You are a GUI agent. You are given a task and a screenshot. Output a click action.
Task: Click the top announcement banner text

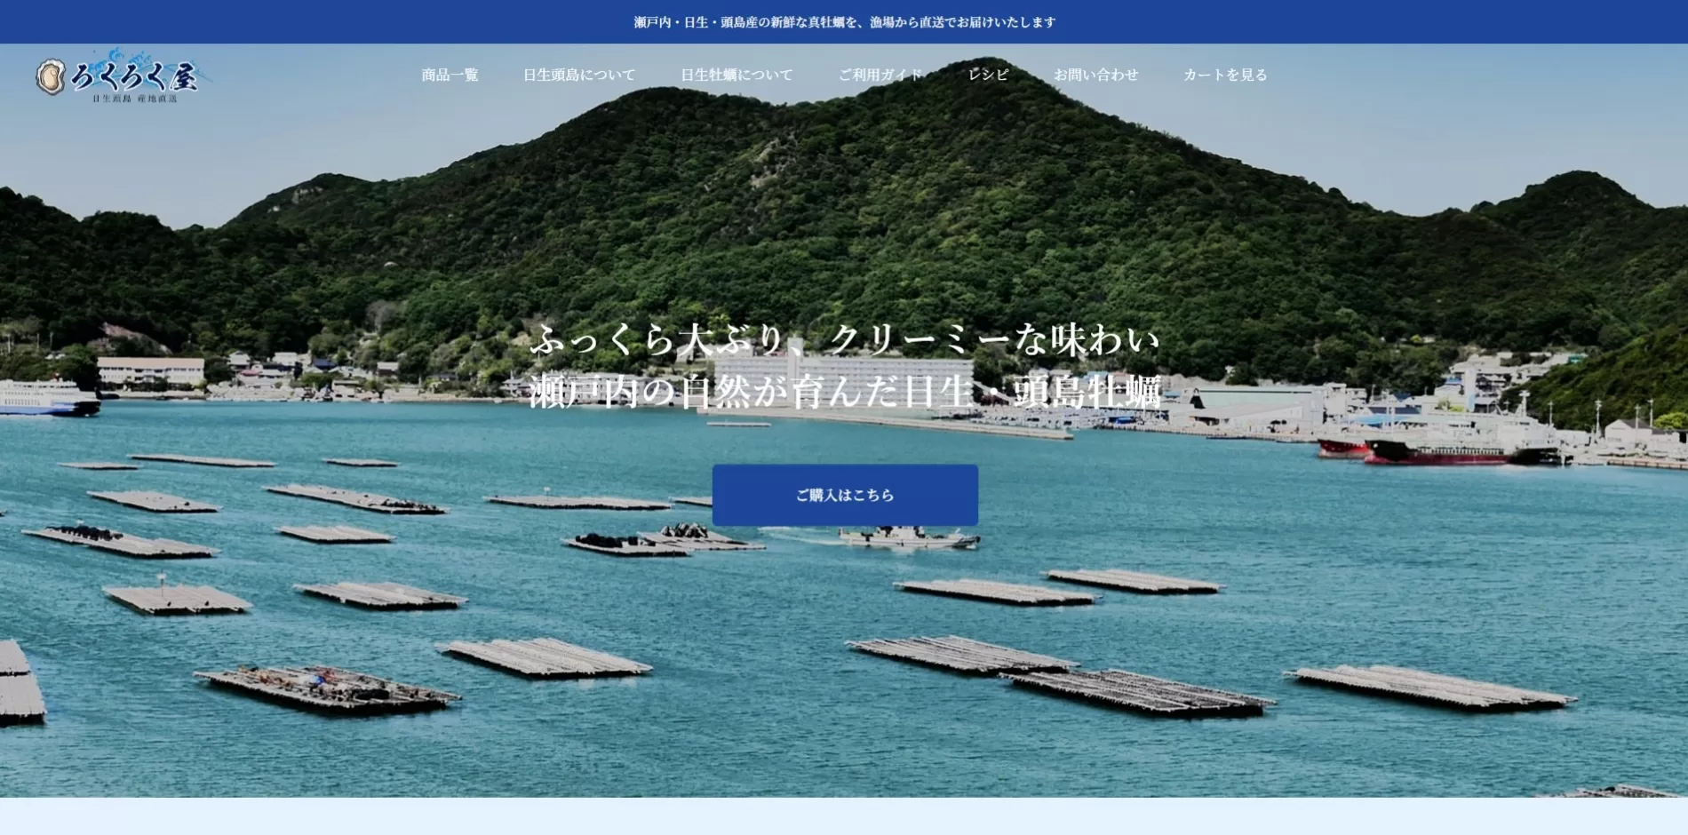844,22
